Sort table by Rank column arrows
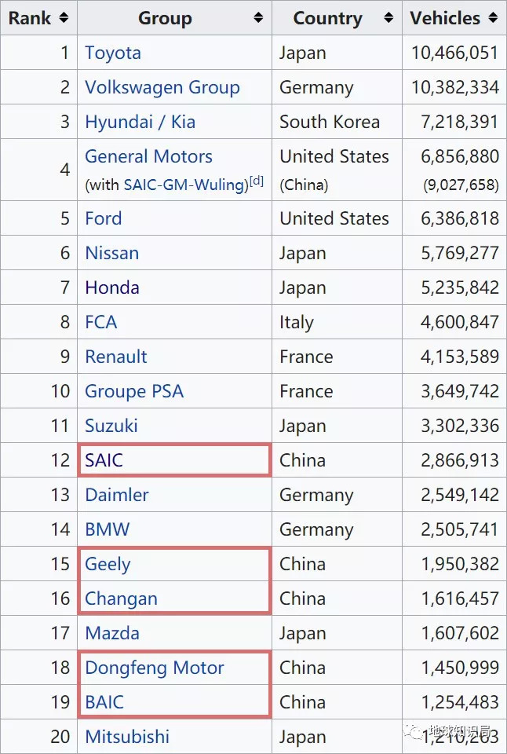This screenshot has height=754, width=507. (64, 17)
